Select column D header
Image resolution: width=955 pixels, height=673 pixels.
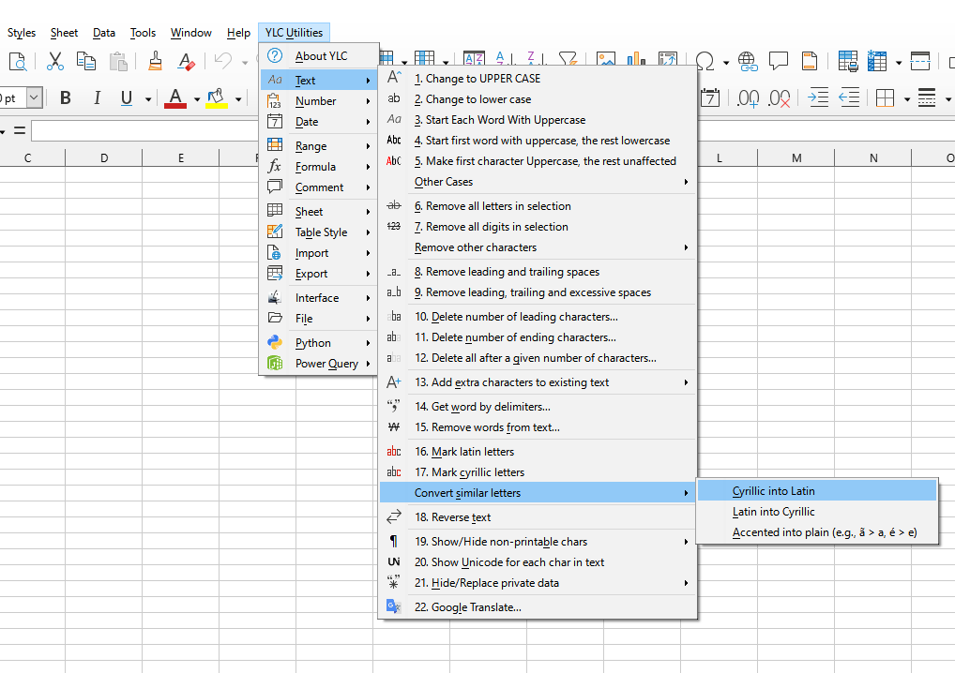tap(103, 157)
